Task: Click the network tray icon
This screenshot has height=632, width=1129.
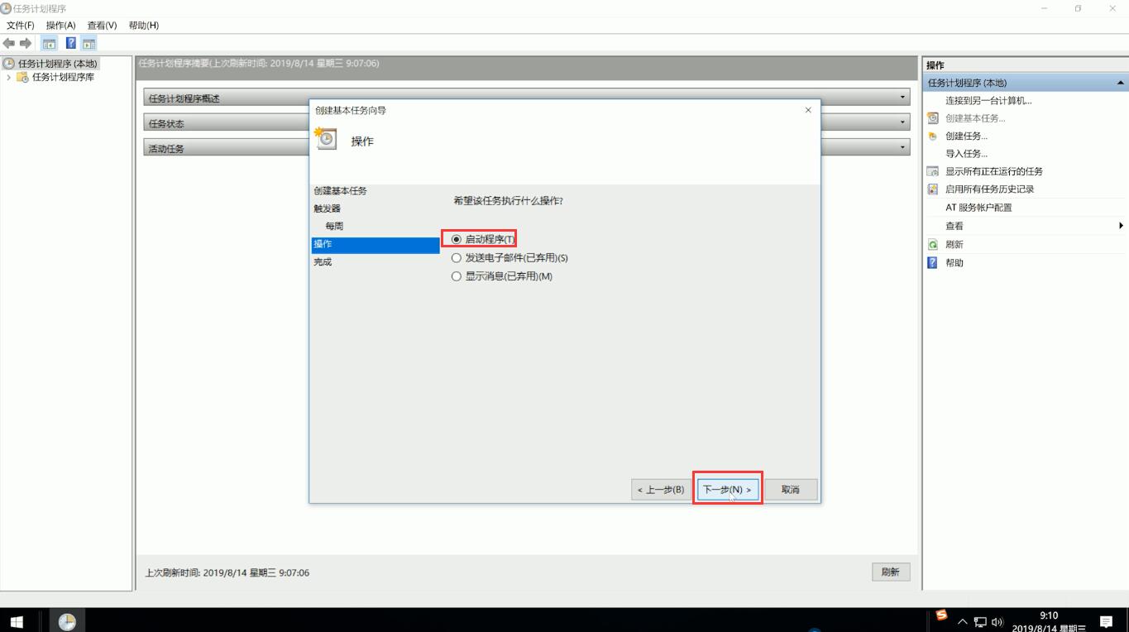Action: [980, 622]
